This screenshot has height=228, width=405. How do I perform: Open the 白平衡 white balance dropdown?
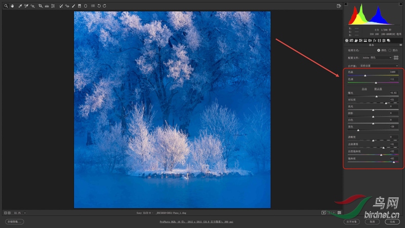click(380, 66)
